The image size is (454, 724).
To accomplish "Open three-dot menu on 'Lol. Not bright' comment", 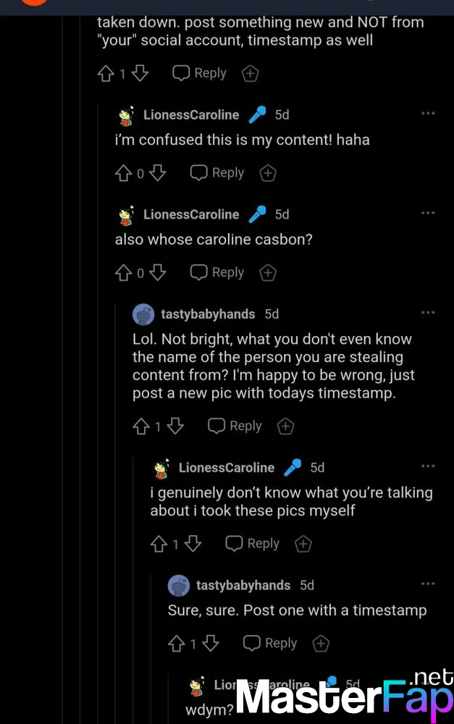I will pos(428,313).
